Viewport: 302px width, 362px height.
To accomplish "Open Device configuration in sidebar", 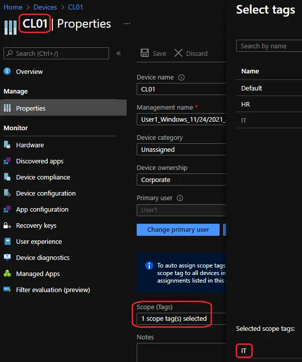I will click(46, 193).
